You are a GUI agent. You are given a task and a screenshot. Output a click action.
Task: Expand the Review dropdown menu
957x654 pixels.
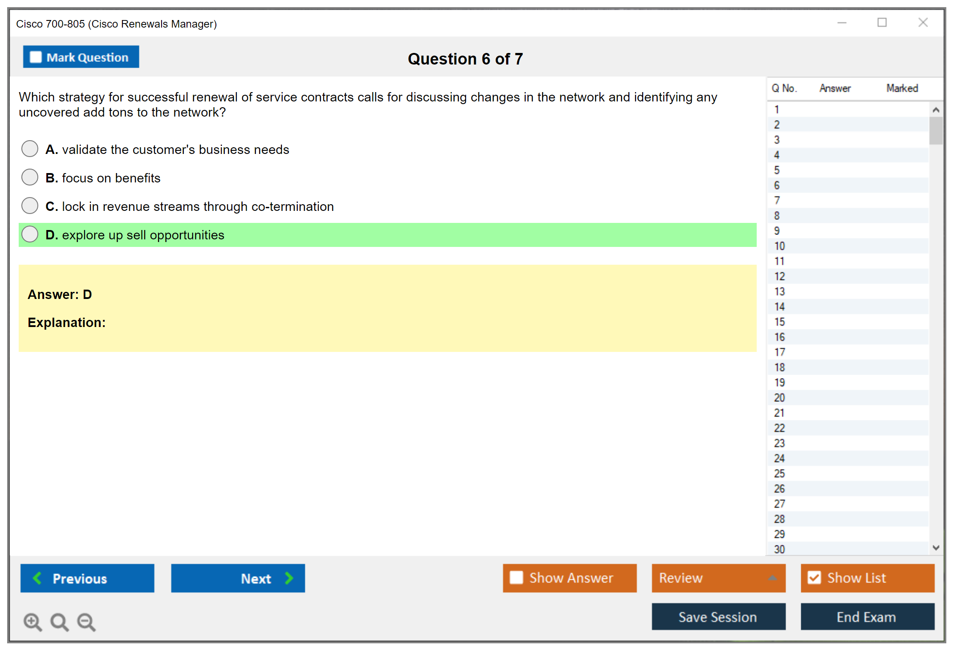772,578
